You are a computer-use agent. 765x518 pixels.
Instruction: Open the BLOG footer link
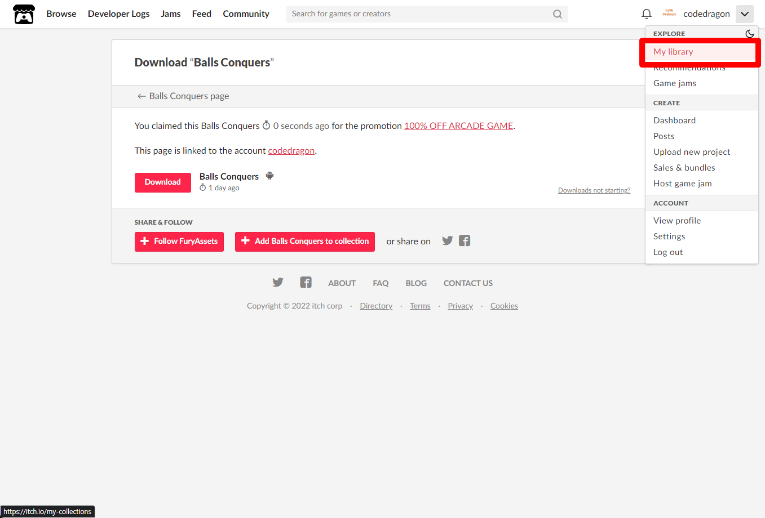click(416, 283)
